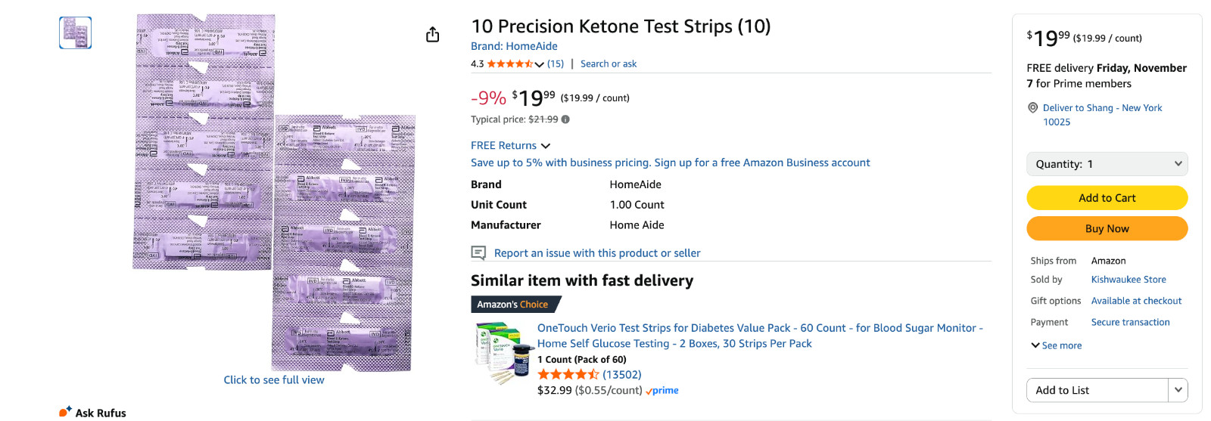Click the product star rating icons
The width and height of the screenshot is (1211, 421).
coord(509,64)
